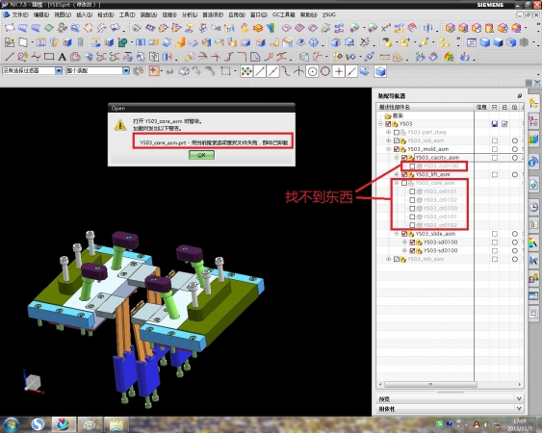The image size is (542, 433).
Task: Open the 整个装配 scope dropdown
Action: point(126,71)
